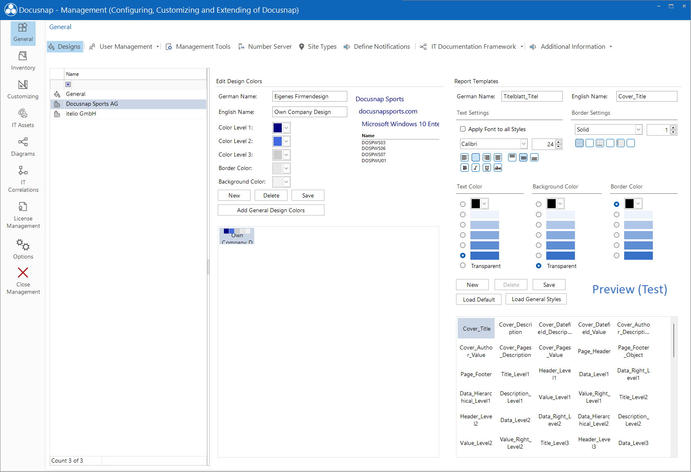Set vertical alignment to bottom

click(x=534, y=157)
